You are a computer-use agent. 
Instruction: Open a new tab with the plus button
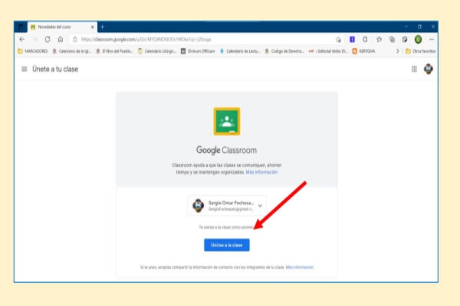pyautogui.click(x=103, y=27)
